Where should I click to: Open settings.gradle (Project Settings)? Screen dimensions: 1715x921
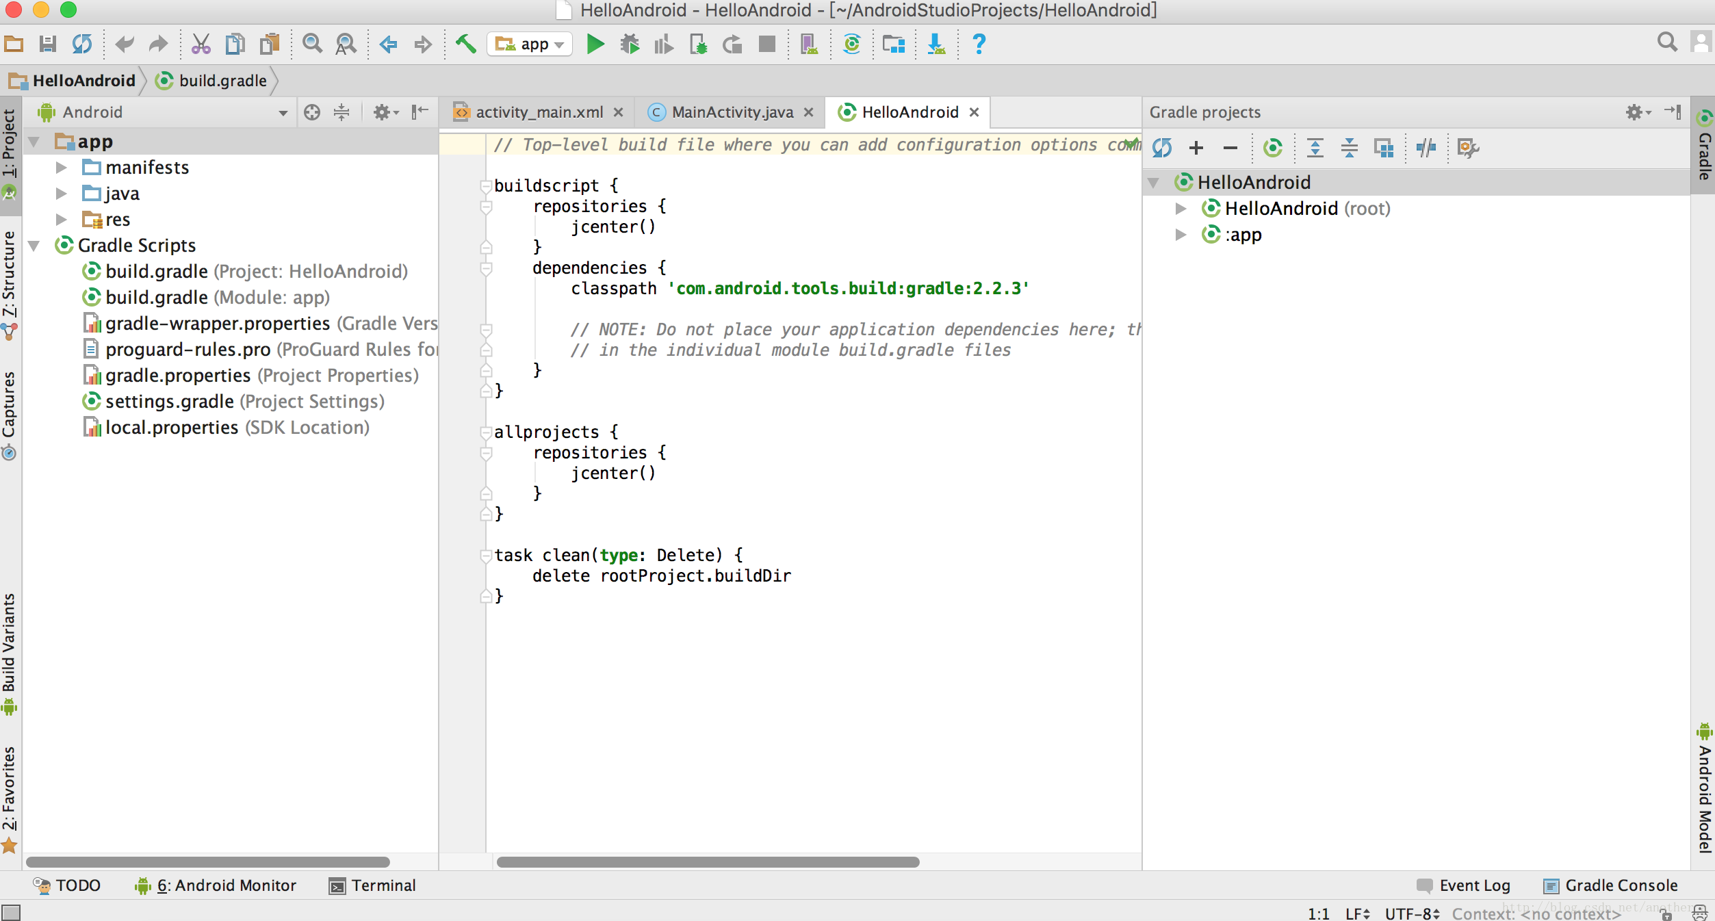coord(233,402)
